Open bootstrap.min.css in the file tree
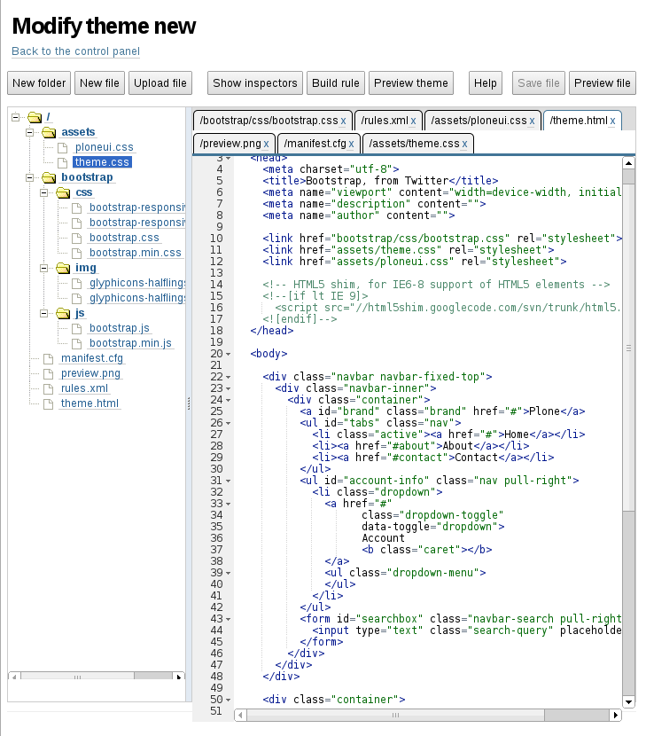Screen dimensions: 646x736 click(135, 253)
